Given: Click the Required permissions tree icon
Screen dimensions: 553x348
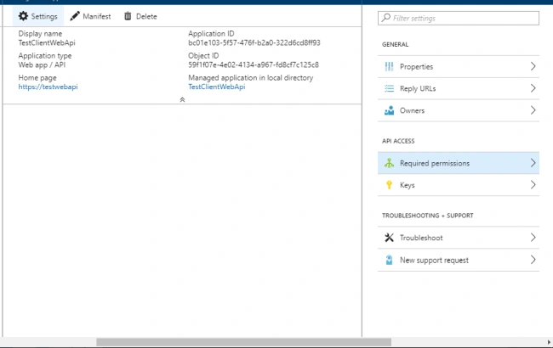Looking at the screenshot, I should tap(389, 163).
